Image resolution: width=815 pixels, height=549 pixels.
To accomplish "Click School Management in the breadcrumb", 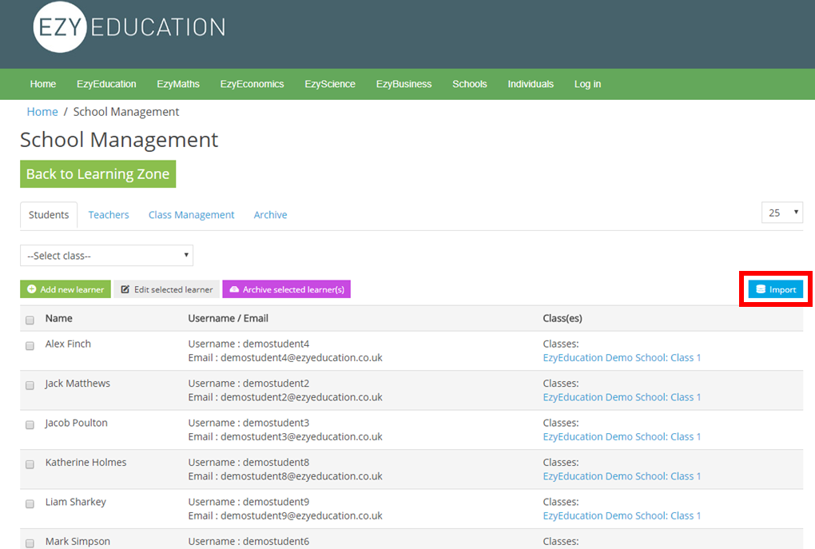I will point(126,112).
